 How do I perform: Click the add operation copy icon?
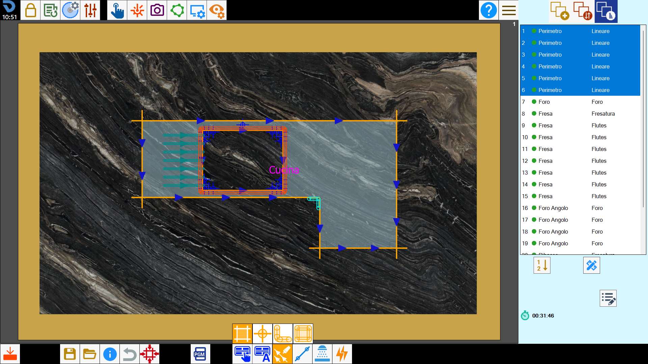[x=560, y=11]
